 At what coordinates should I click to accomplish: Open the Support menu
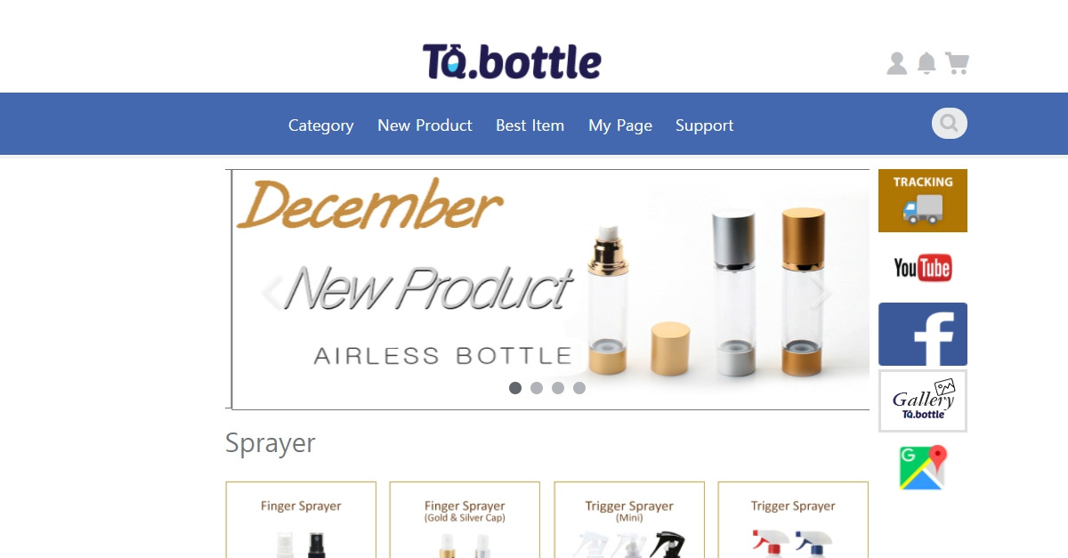pos(704,125)
